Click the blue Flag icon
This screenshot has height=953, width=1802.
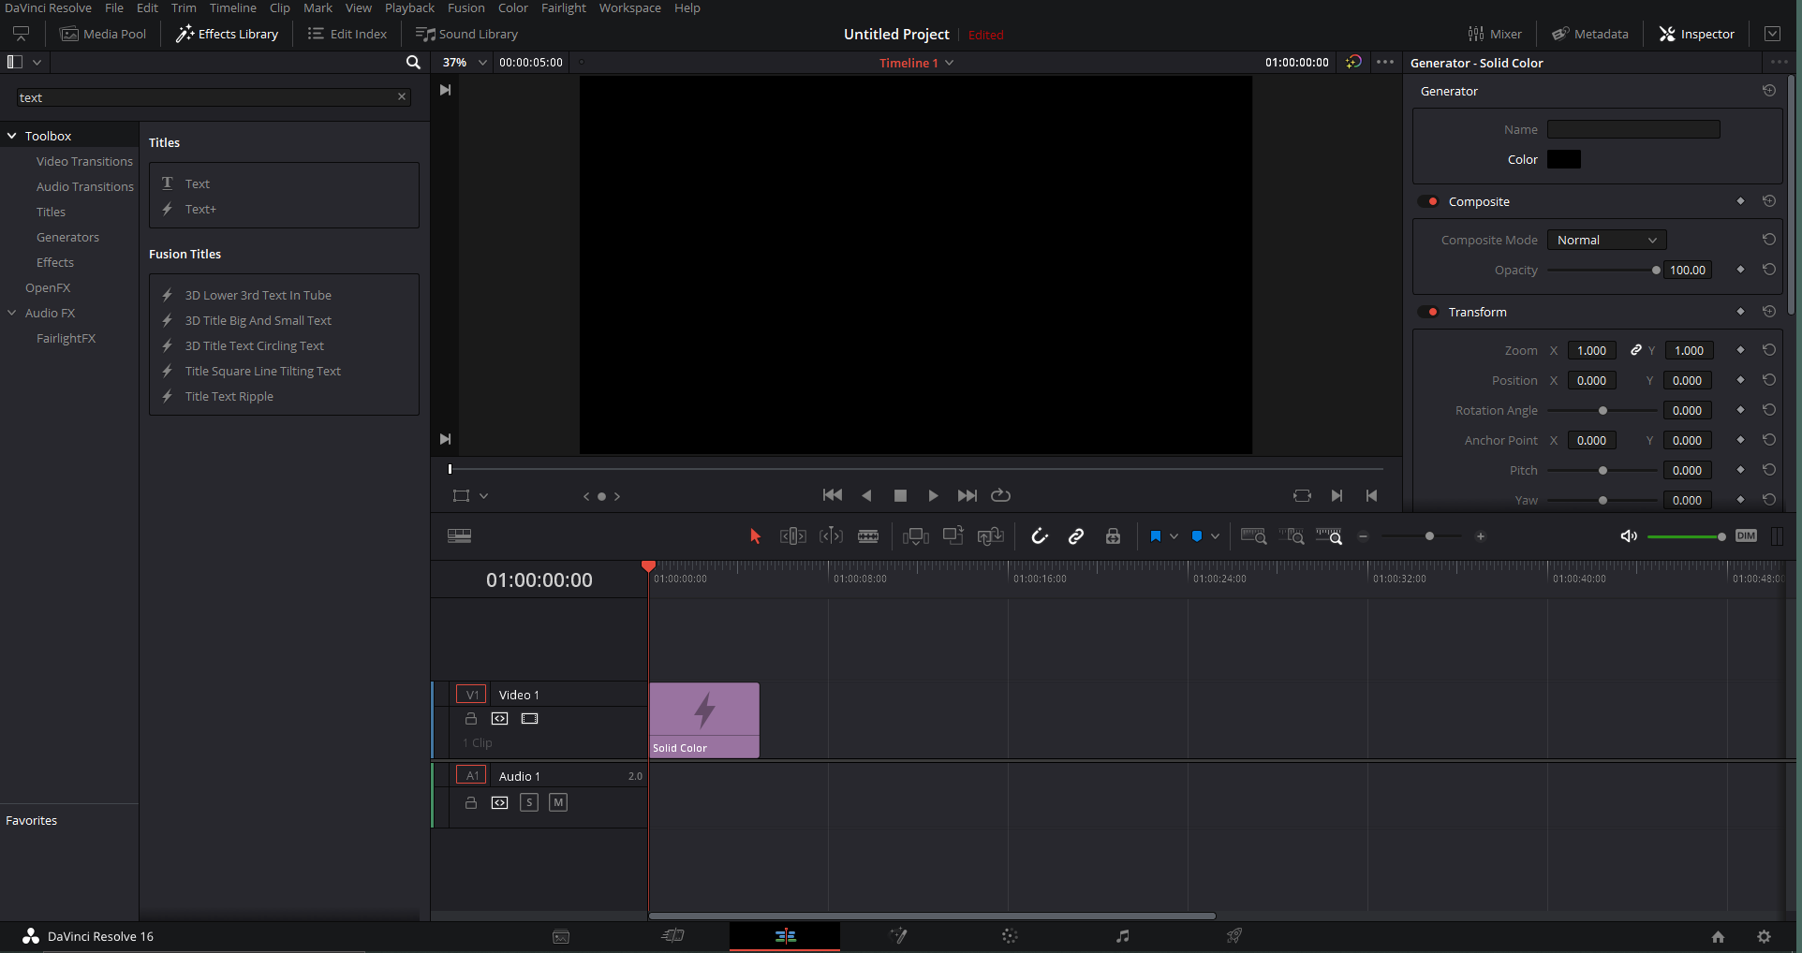click(x=1156, y=536)
